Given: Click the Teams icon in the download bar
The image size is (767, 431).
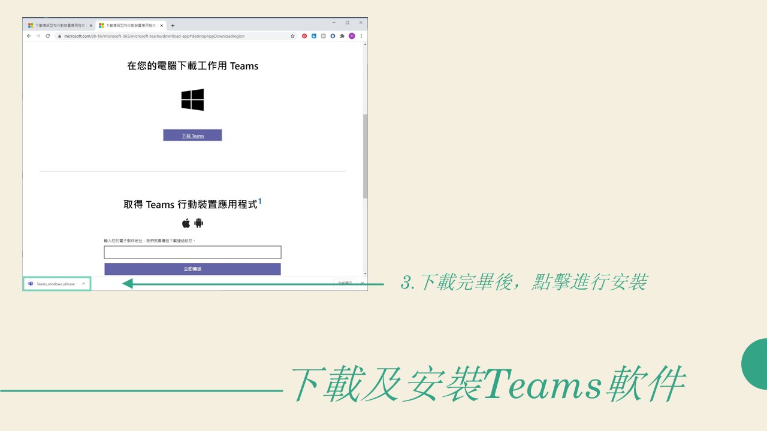Looking at the screenshot, I should (31, 284).
